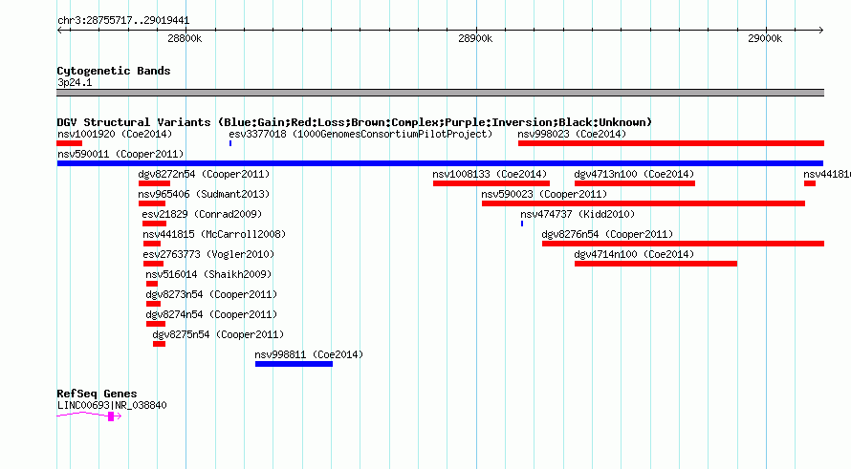Click the DGV Structural Variants track title
Viewport: 851px width, 469px height.
click(x=355, y=122)
